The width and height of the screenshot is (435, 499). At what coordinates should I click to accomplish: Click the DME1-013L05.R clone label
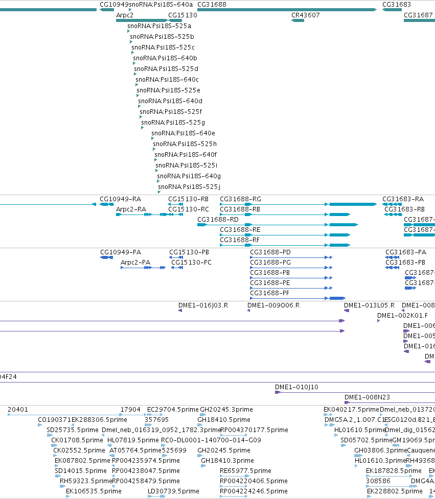coord(369,305)
